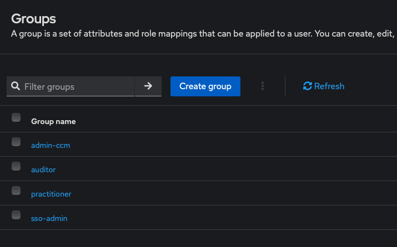
Task: Click the Groups page heading
Action: (x=33, y=18)
